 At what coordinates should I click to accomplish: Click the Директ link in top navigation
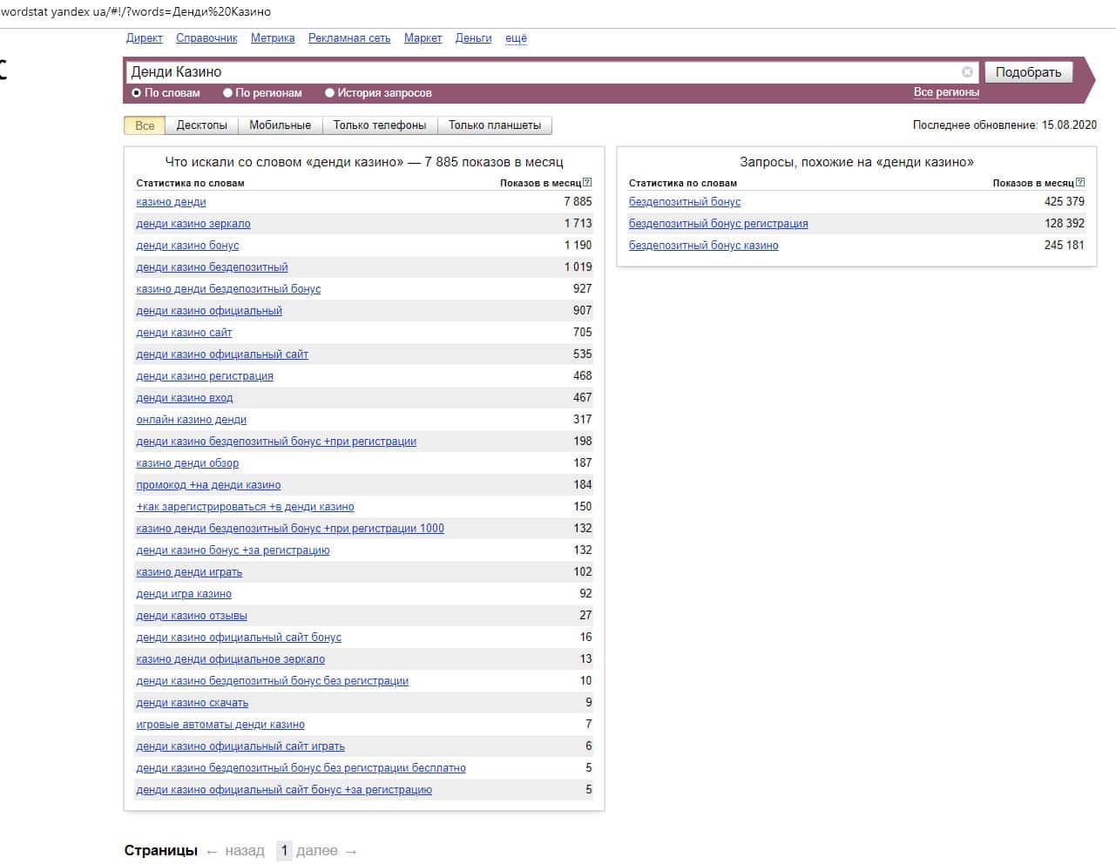[x=144, y=38]
